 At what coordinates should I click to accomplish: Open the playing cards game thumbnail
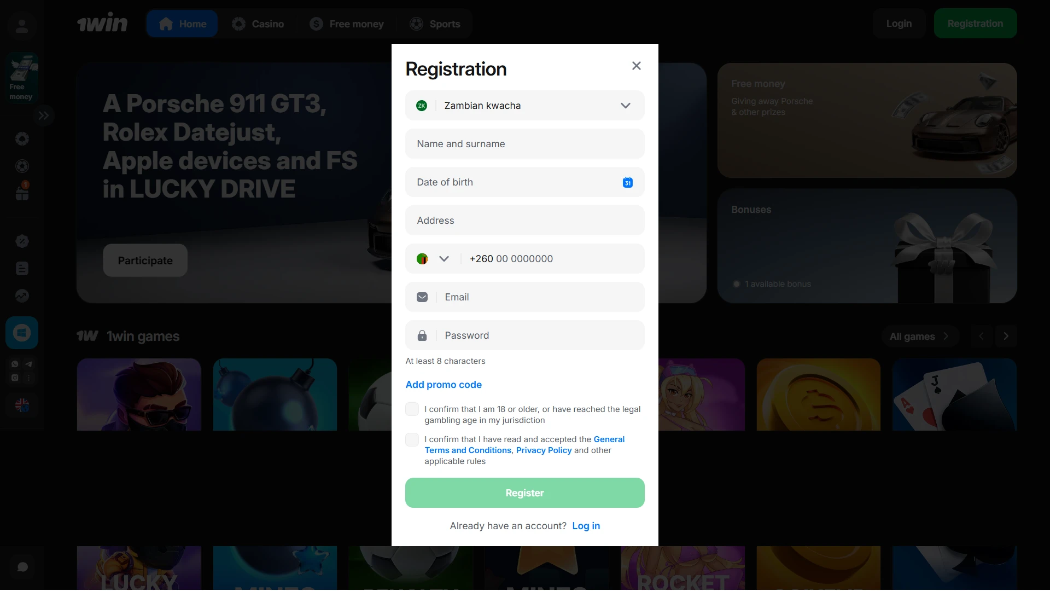pyautogui.click(x=954, y=395)
